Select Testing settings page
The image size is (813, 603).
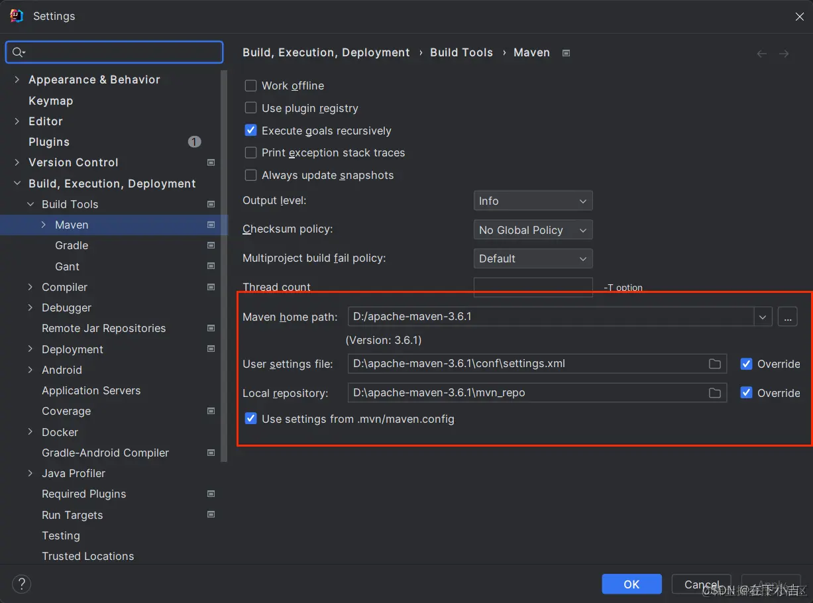[61, 535]
